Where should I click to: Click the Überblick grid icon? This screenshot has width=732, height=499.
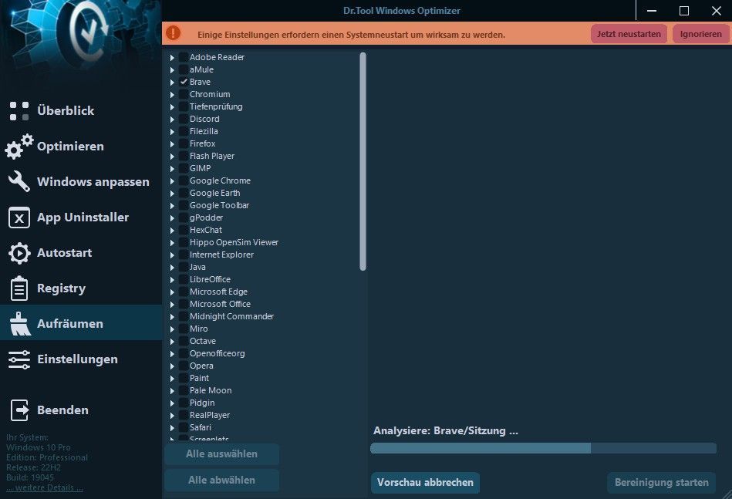(19, 111)
